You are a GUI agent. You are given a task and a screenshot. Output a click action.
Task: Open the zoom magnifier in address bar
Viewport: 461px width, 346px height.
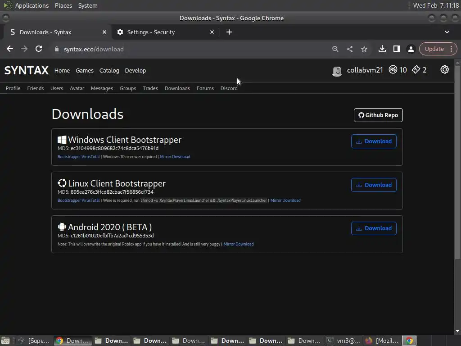pos(335,49)
